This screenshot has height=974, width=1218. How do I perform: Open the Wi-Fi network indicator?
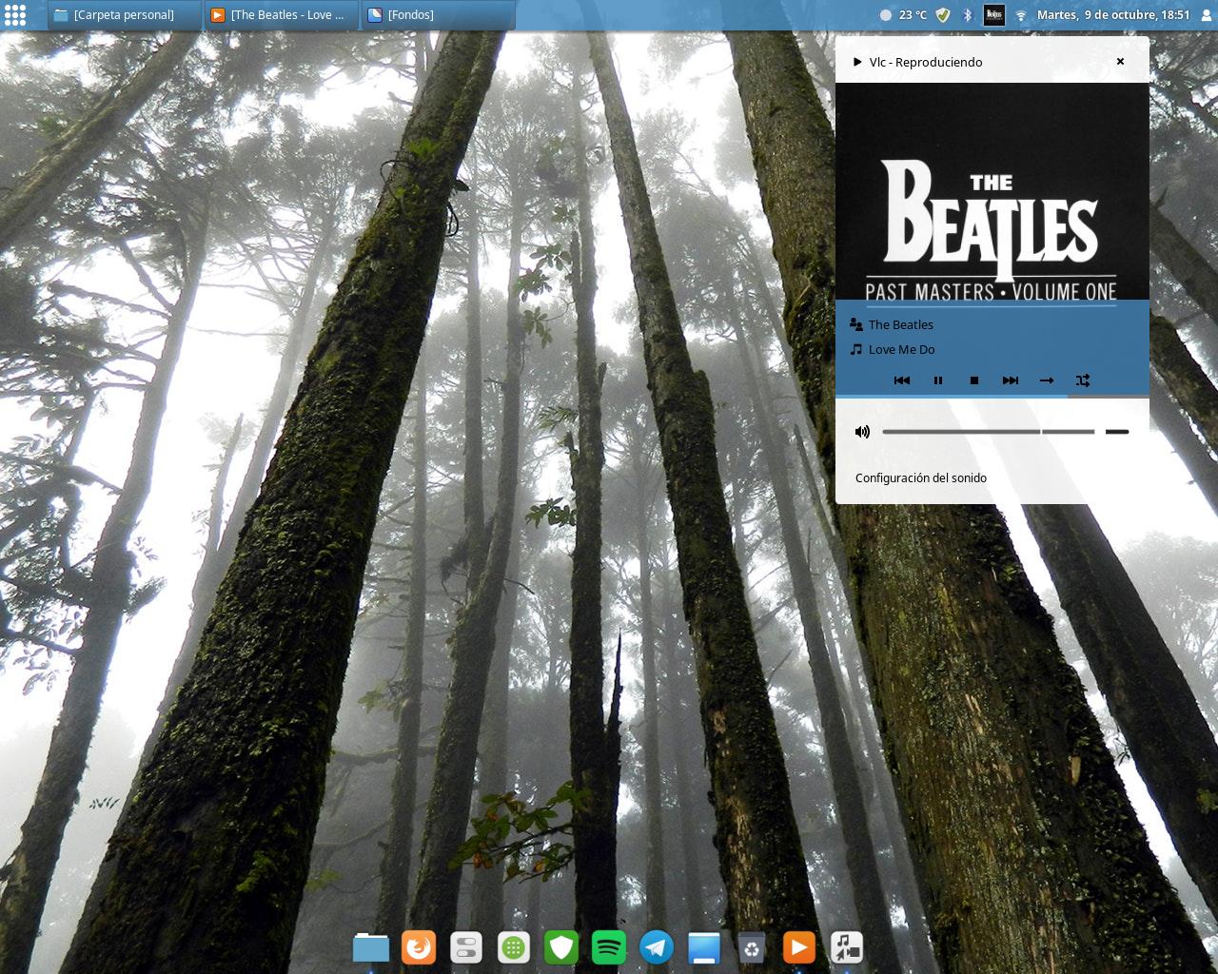(1021, 15)
